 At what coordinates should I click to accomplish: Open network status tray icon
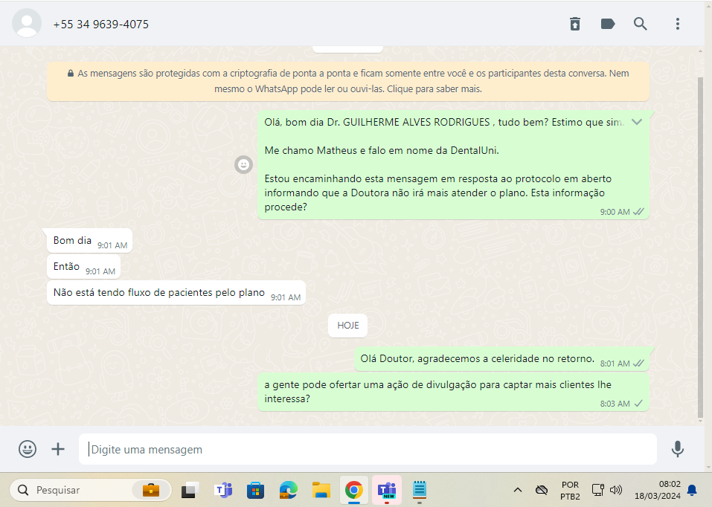coord(597,490)
